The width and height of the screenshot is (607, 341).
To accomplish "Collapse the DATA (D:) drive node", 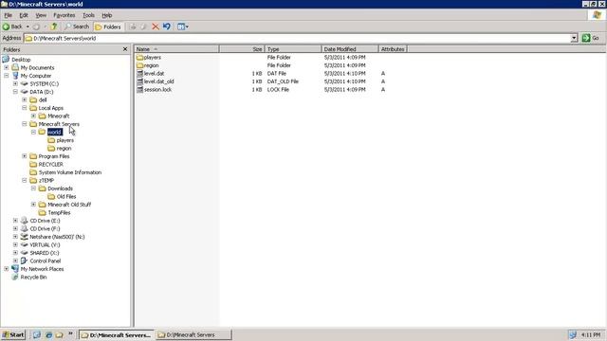I will pos(15,92).
